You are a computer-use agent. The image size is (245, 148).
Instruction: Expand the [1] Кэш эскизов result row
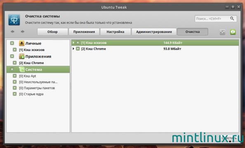click(73, 42)
